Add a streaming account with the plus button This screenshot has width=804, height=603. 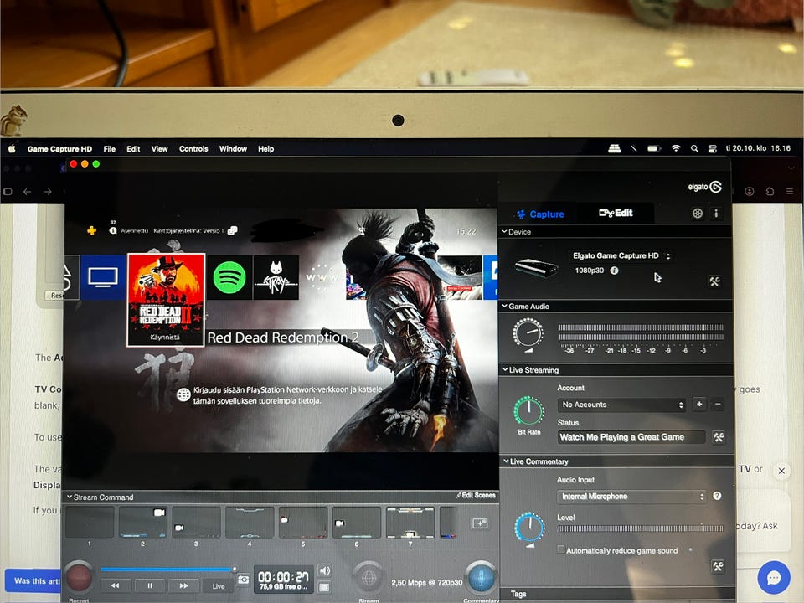(698, 404)
